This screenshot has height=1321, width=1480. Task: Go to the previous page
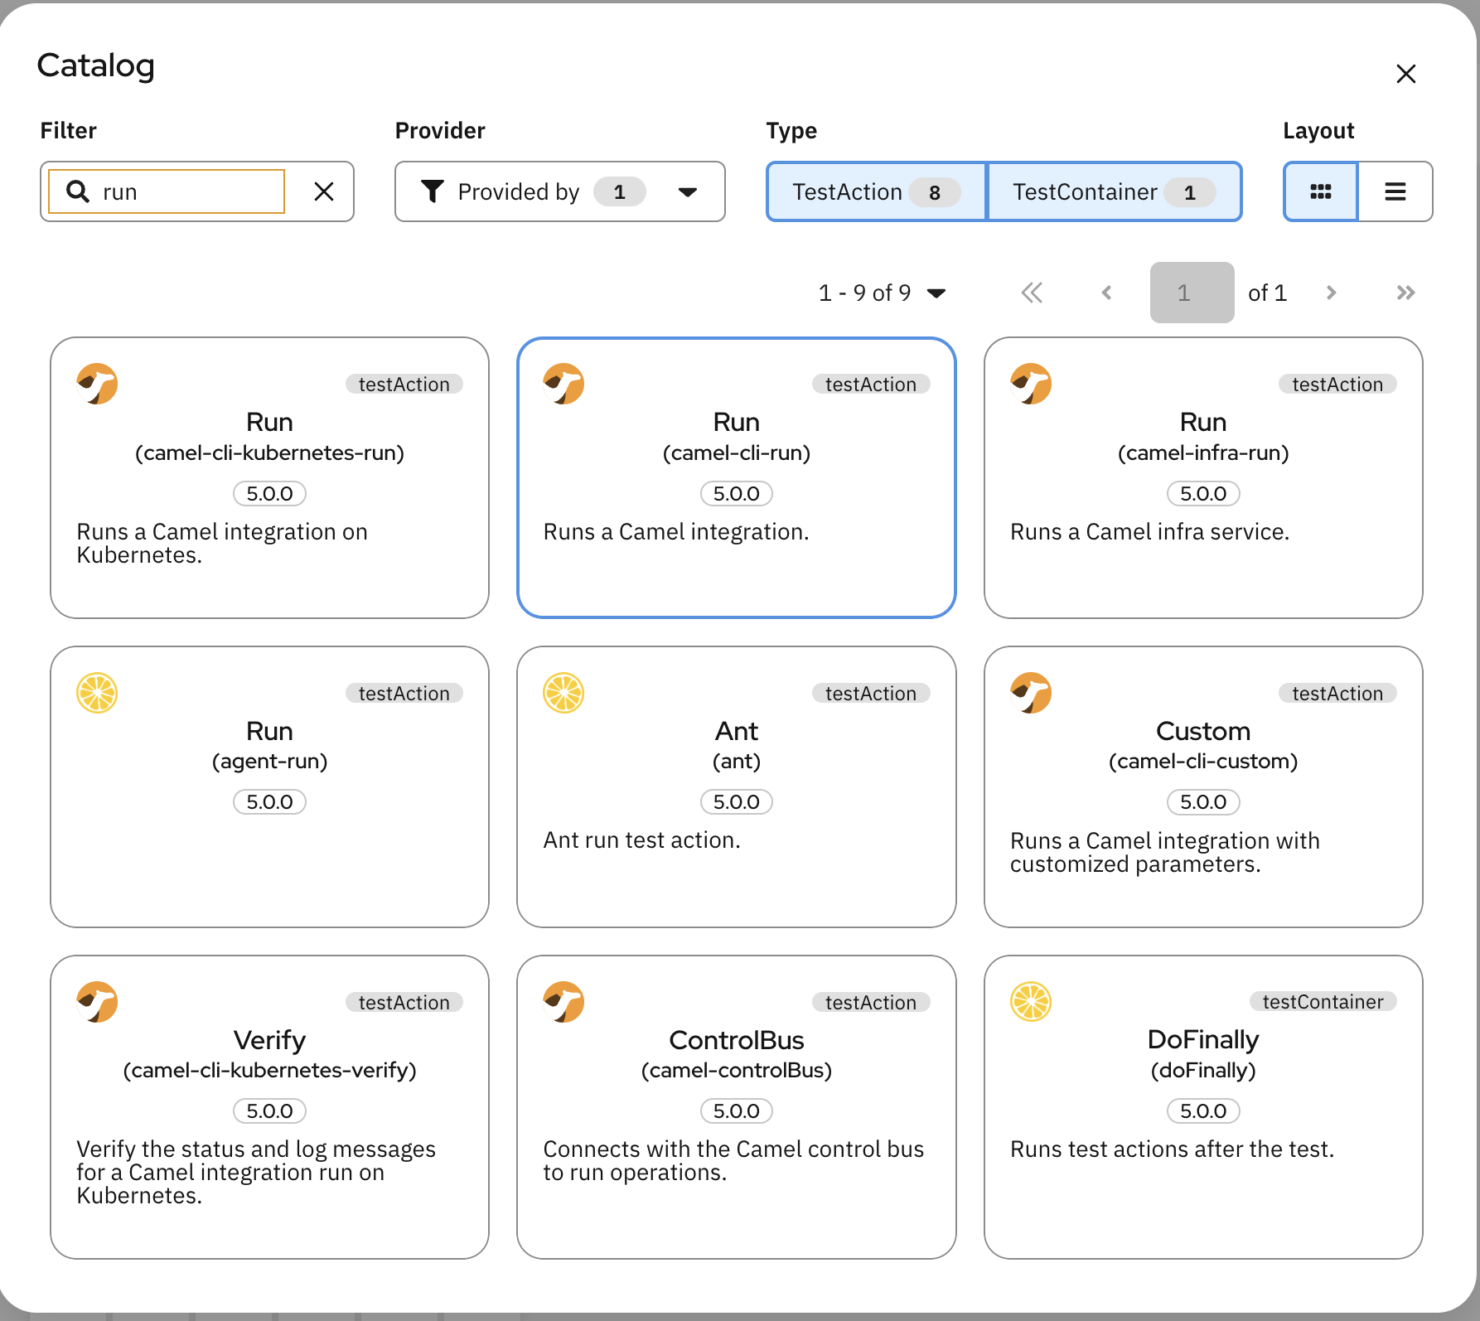click(x=1106, y=293)
